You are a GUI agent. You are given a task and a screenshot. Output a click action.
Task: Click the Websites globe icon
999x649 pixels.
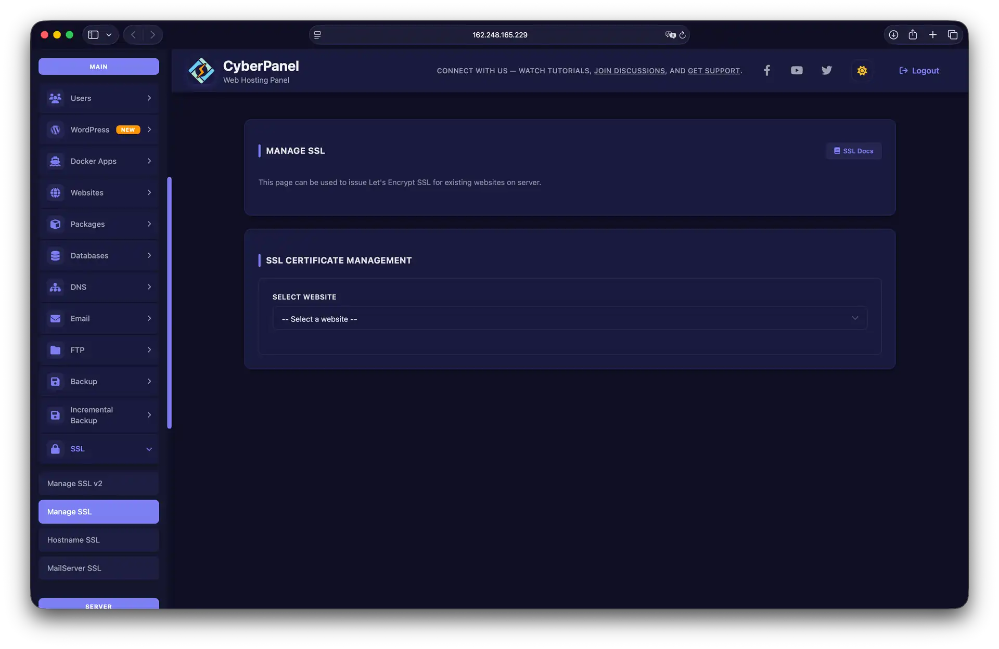(x=56, y=192)
